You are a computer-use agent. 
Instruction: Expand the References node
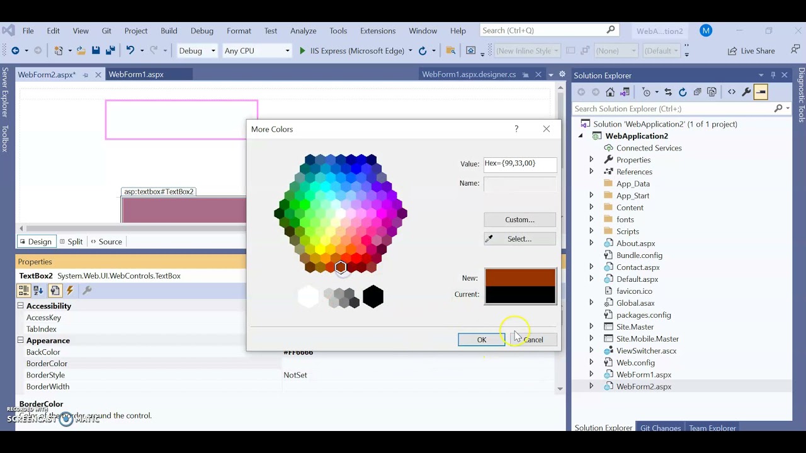[591, 172]
